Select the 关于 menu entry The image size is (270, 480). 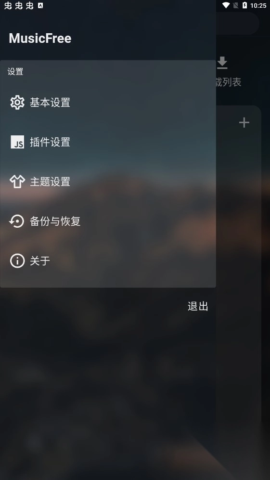tap(108, 260)
